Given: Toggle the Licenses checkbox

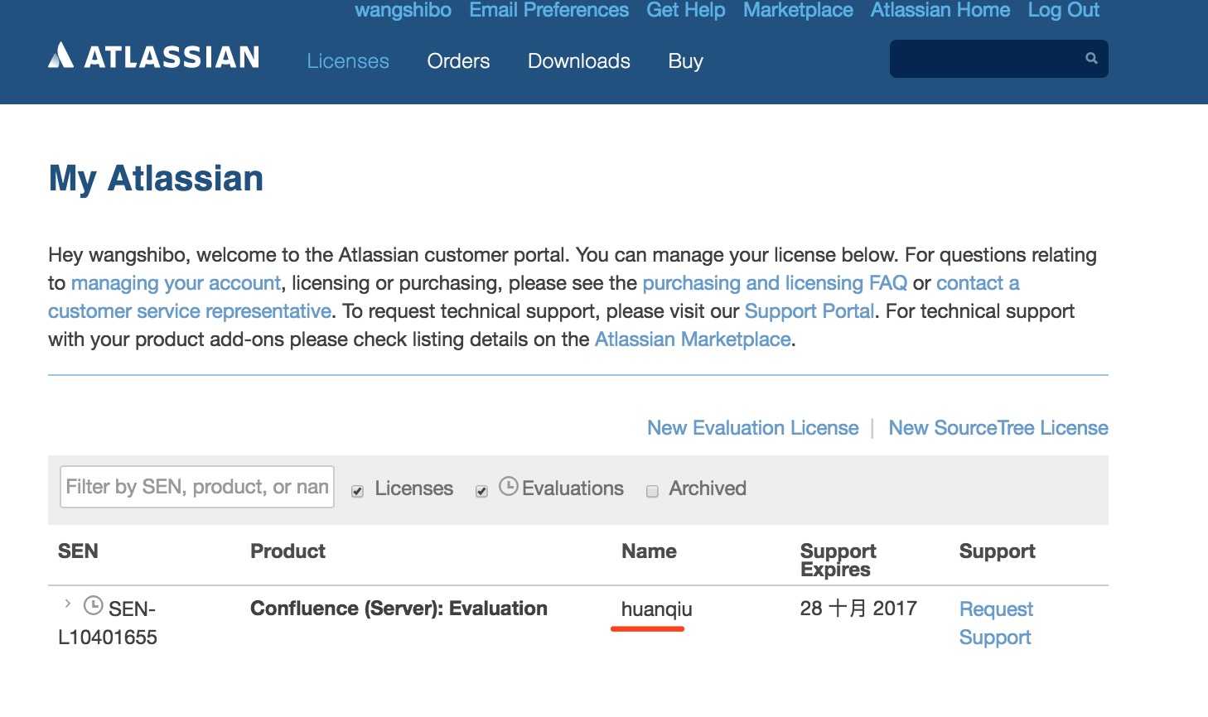Looking at the screenshot, I should (x=357, y=491).
